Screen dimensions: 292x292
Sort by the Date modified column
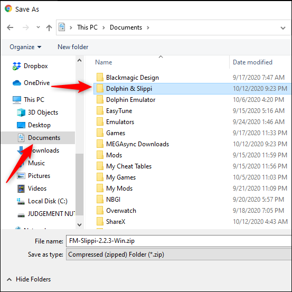click(252, 62)
